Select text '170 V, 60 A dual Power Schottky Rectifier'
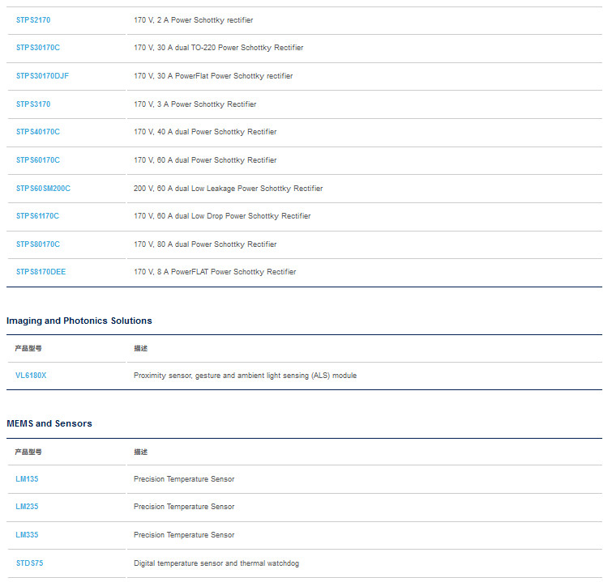 click(x=205, y=160)
